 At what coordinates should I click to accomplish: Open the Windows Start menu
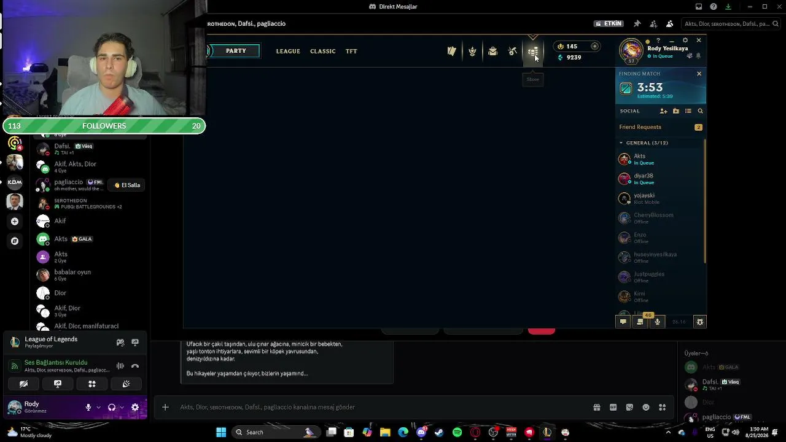[221, 432]
